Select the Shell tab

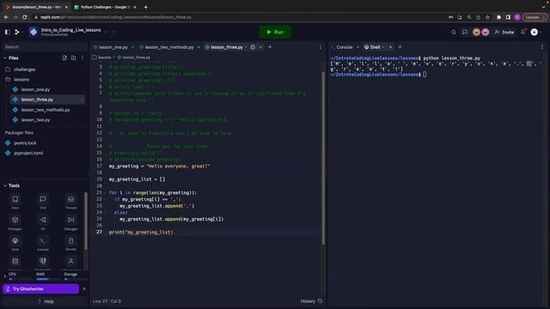375,47
